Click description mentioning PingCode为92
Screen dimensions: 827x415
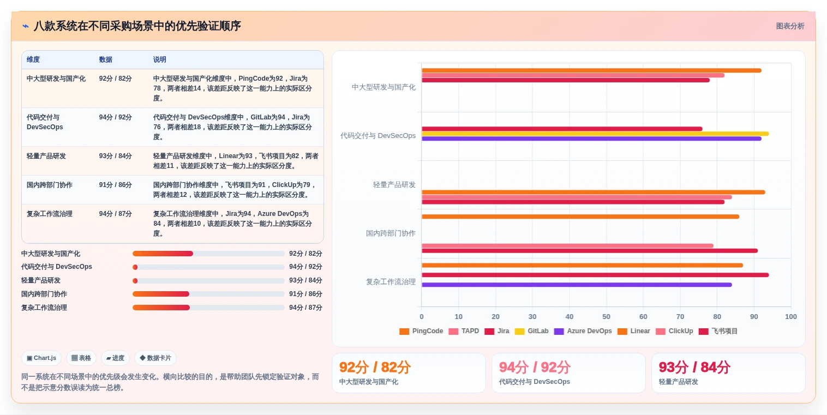pyautogui.click(x=233, y=88)
